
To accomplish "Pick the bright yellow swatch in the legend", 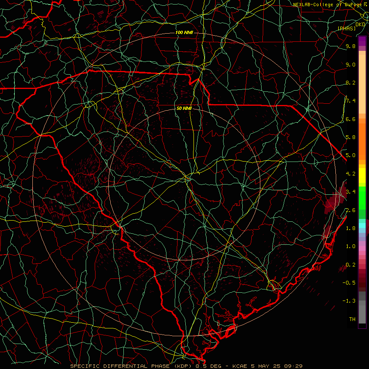I will pos(362,175).
